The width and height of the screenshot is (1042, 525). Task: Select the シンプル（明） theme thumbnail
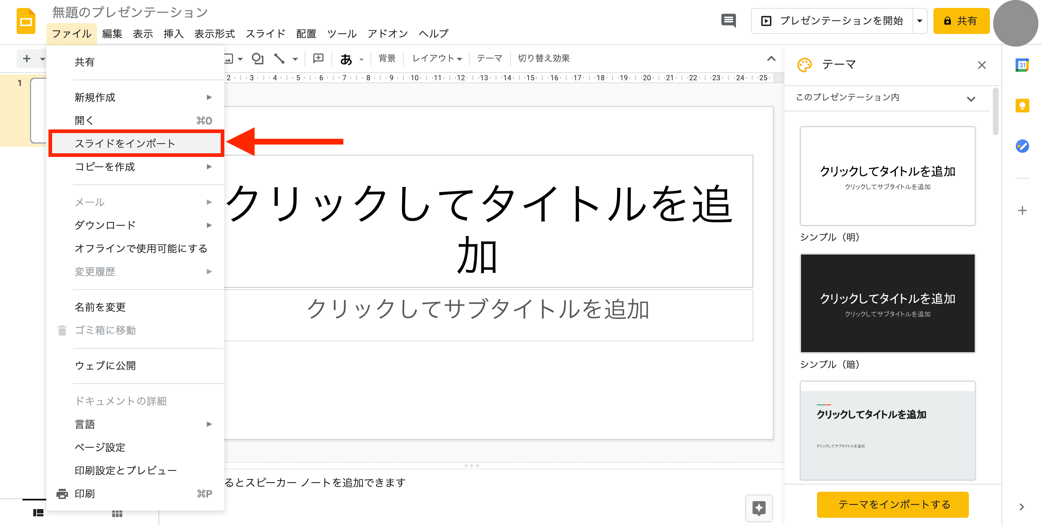[x=888, y=176]
